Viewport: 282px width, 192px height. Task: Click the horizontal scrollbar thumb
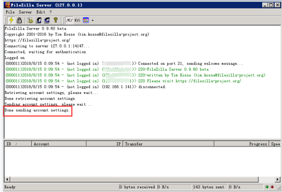point(134,179)
